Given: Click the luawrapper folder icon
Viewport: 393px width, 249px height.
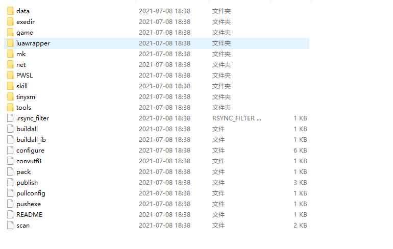Looking at the screenshot, I should coord(10,43).
